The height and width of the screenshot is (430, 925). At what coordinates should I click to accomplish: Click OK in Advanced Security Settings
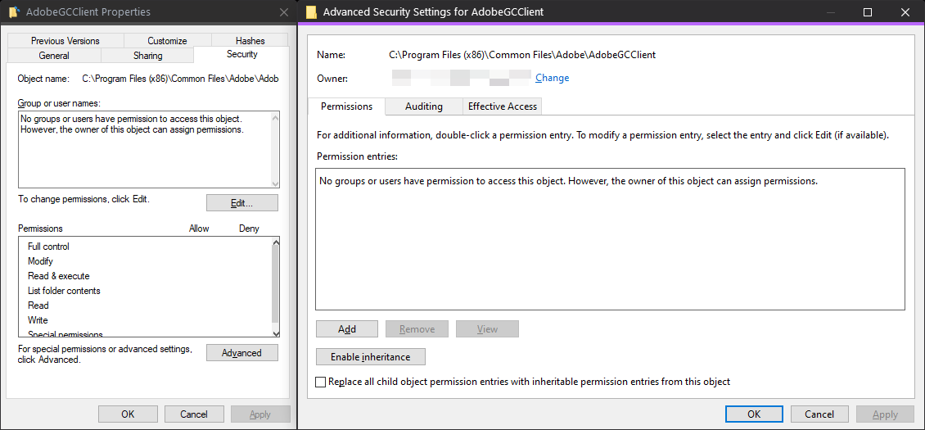[754, 414]
